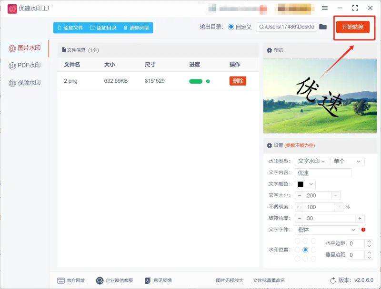Open the 文字颜色 text color swatch
Screen dimensions: 381x289
[x=300, y=184]
